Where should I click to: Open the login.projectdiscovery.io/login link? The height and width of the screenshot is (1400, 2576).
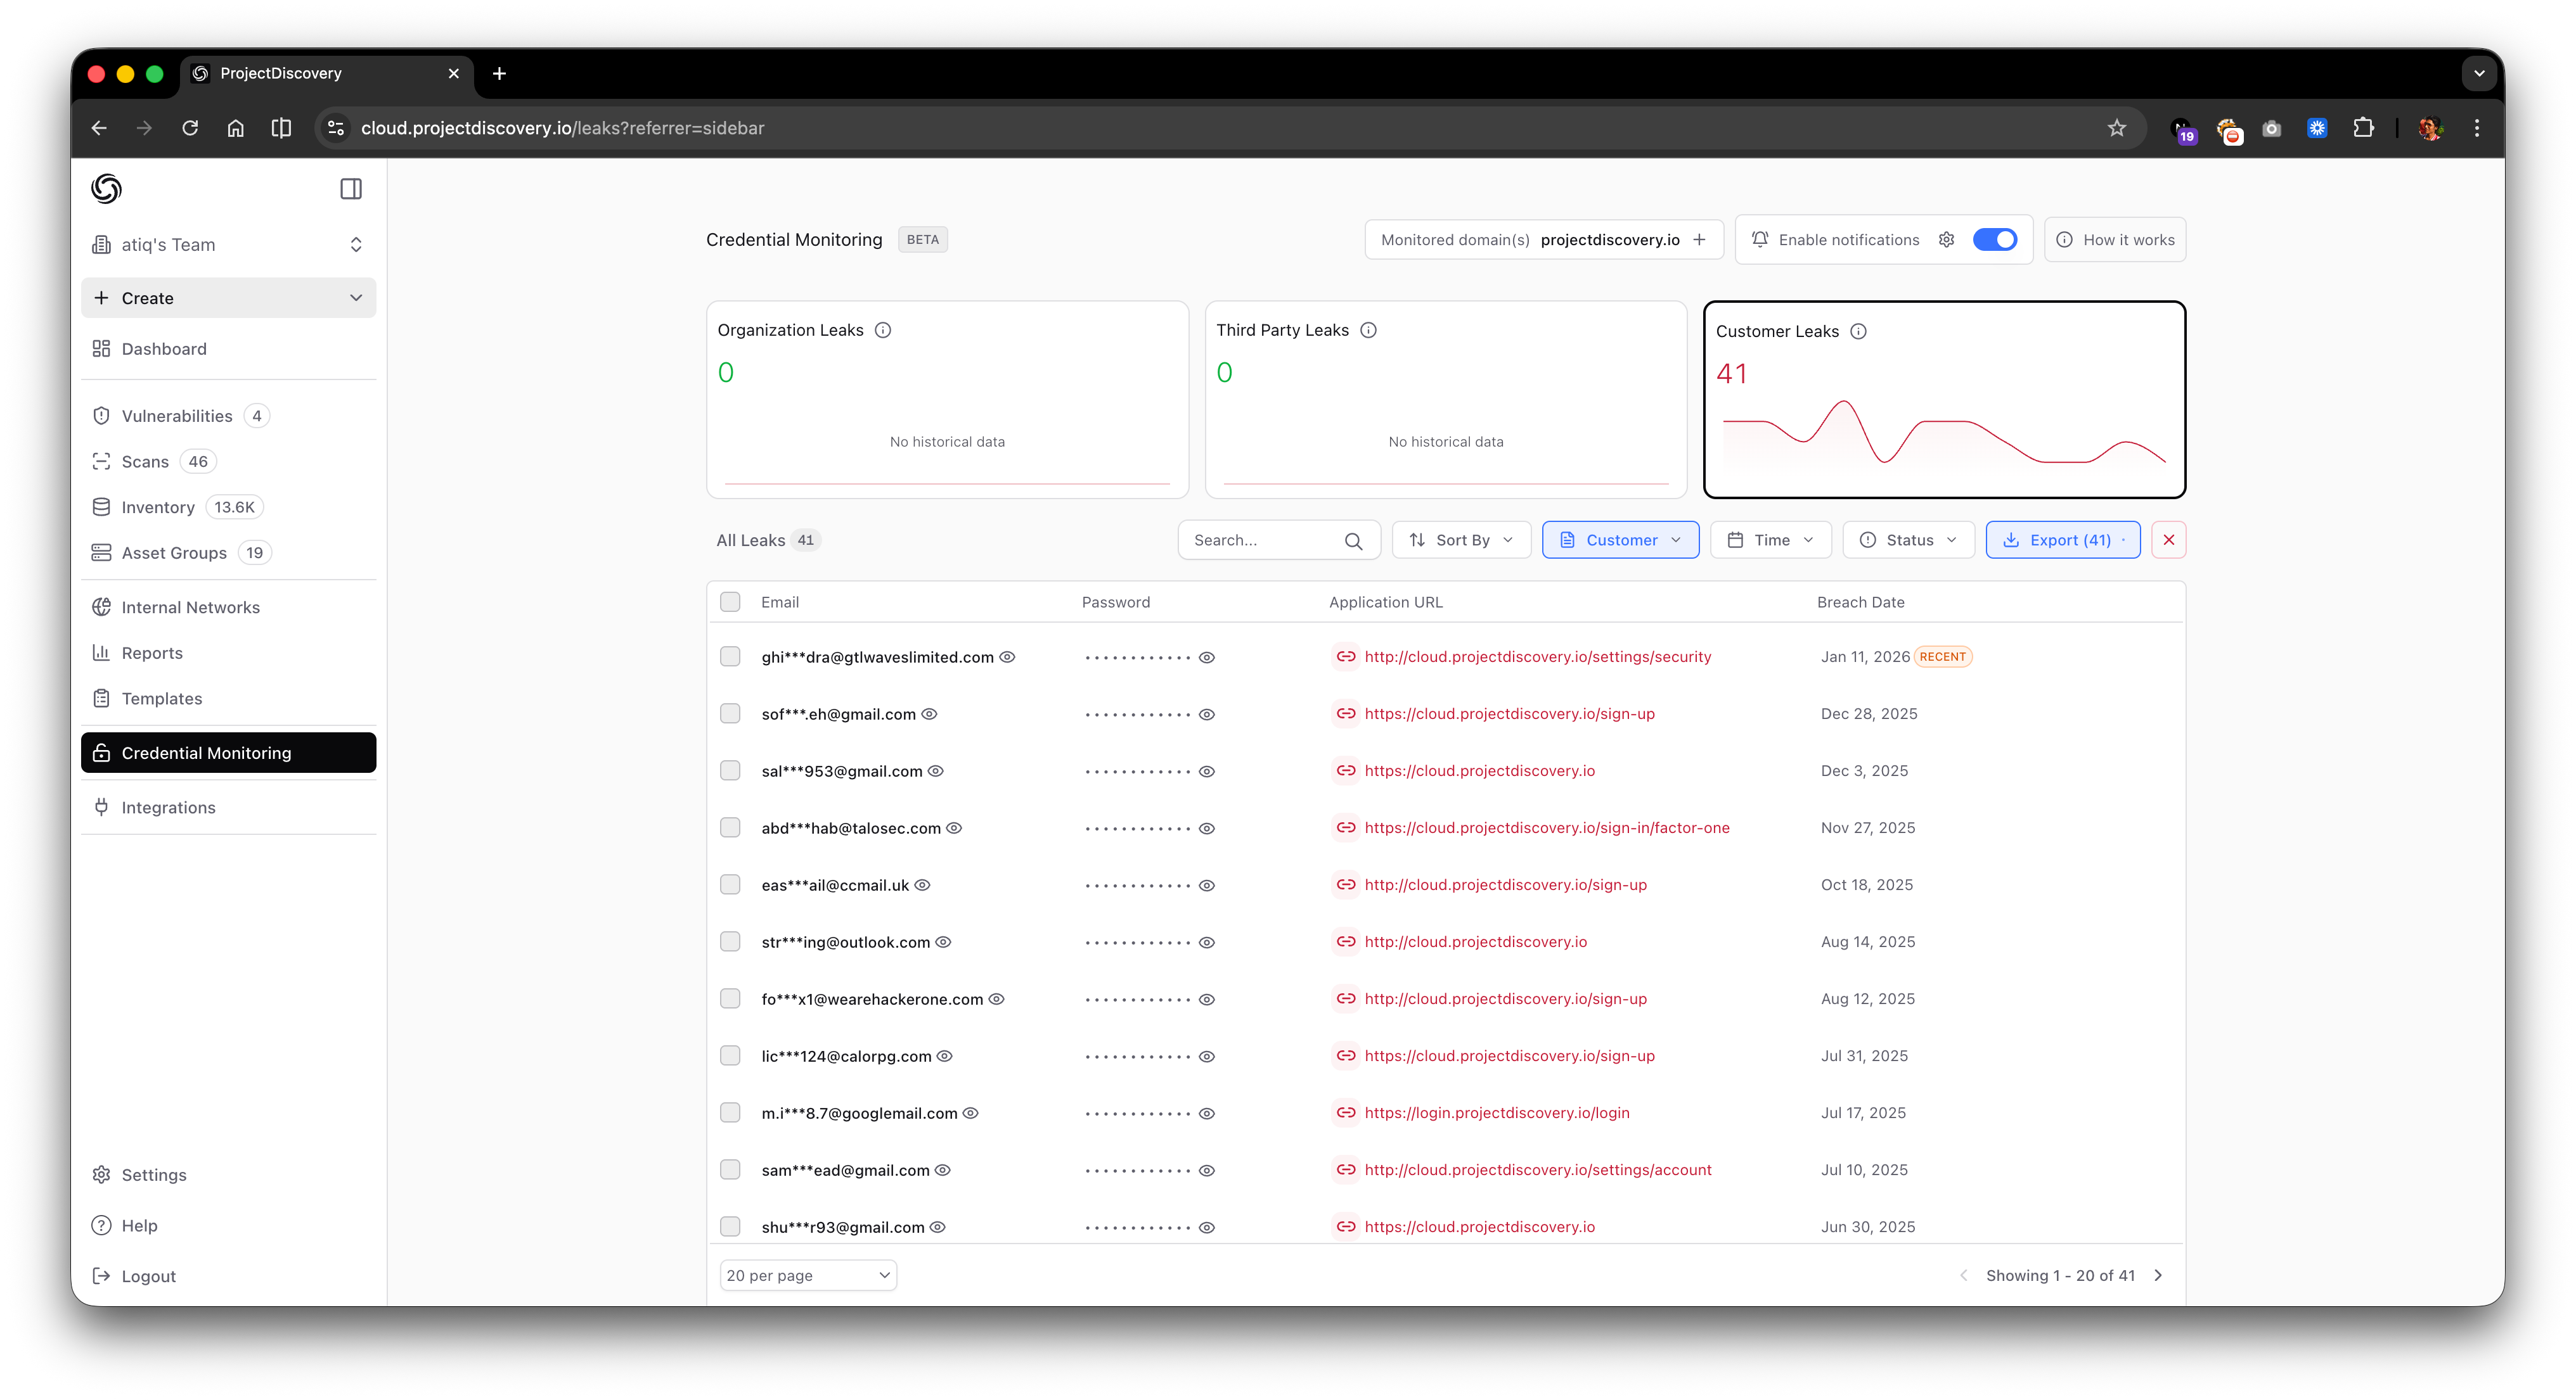[1496, 1113]
